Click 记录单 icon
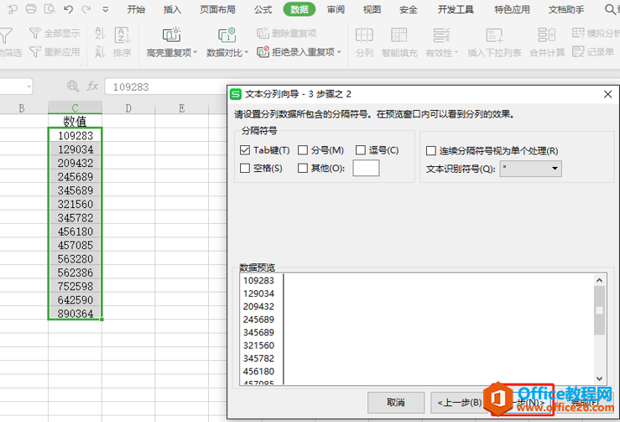The width and height of the screenshot is (620, 422). [x=578, y=51]
